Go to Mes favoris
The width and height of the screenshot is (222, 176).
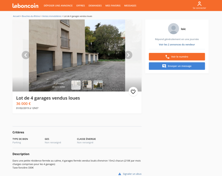click(113, 6)
